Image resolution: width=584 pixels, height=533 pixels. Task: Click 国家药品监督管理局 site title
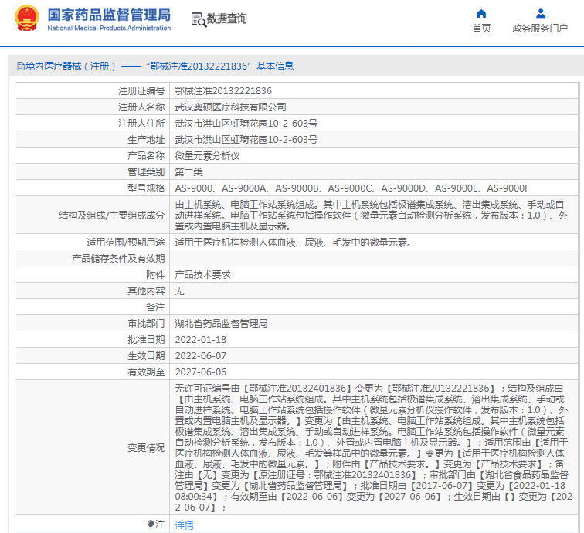click(109, 15)
